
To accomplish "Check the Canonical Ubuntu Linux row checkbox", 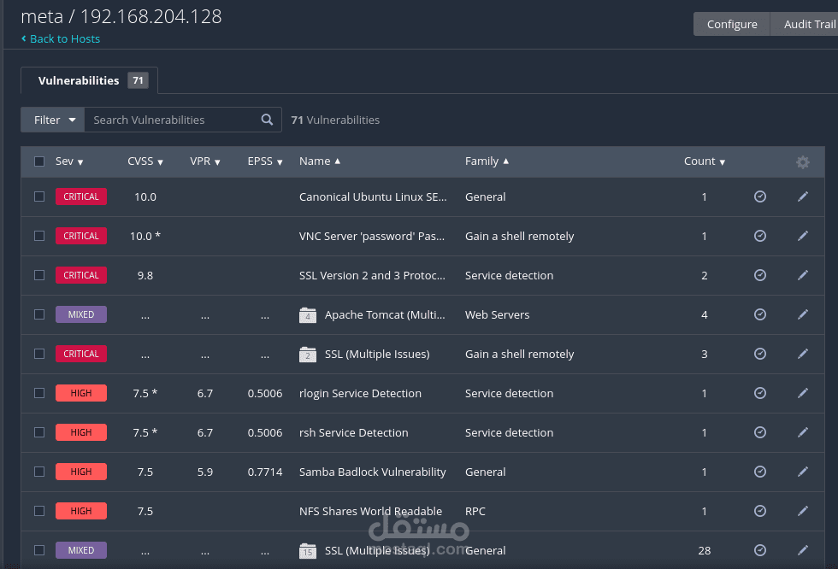I will point(39,197).
